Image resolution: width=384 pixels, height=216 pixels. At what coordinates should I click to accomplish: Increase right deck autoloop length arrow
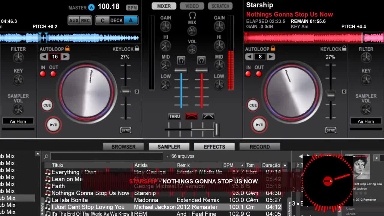(271, 57)
